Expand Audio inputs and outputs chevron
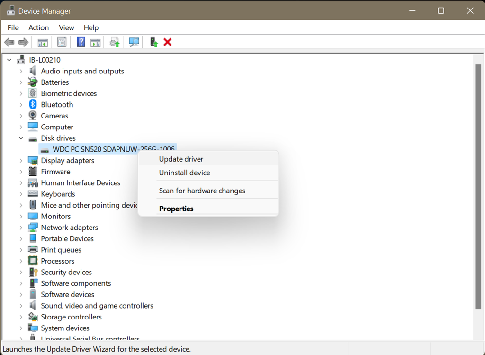 (x=21, y=71)
